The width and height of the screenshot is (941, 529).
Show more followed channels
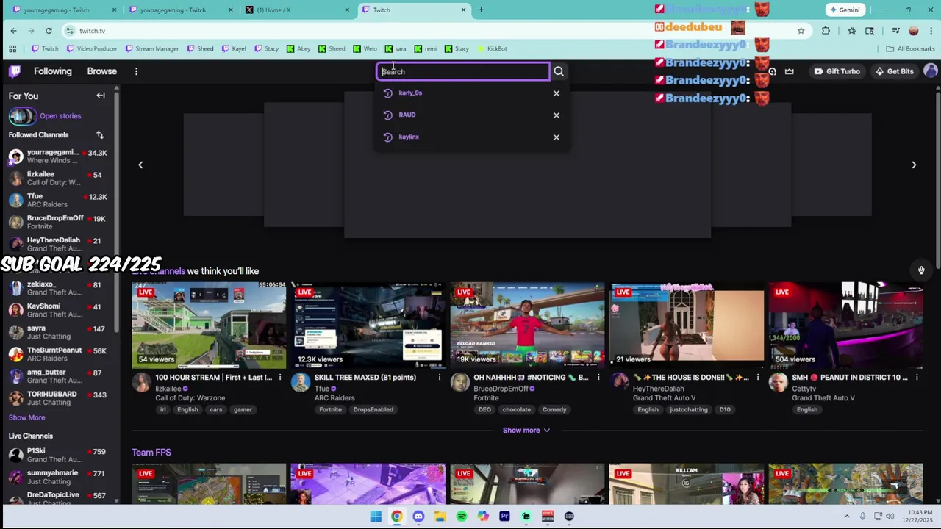pyautogui.click(x=26, y=417)
